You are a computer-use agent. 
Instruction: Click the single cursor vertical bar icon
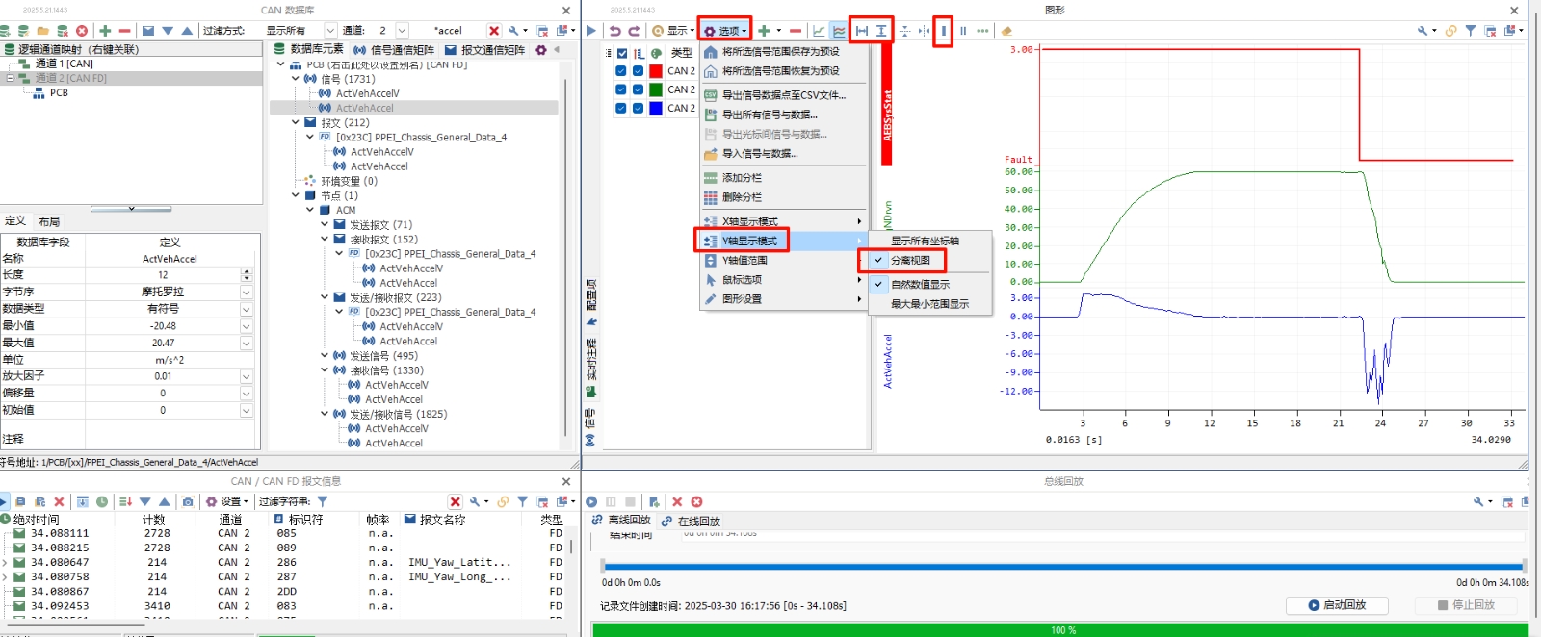[x=944, y=31]
